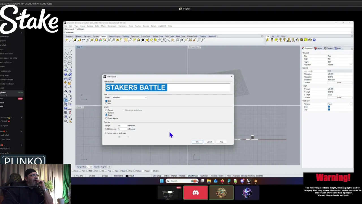This screenshot has height=204, width=362.
Task: Toggle Gumball in status bar
Action: point(204,176)
